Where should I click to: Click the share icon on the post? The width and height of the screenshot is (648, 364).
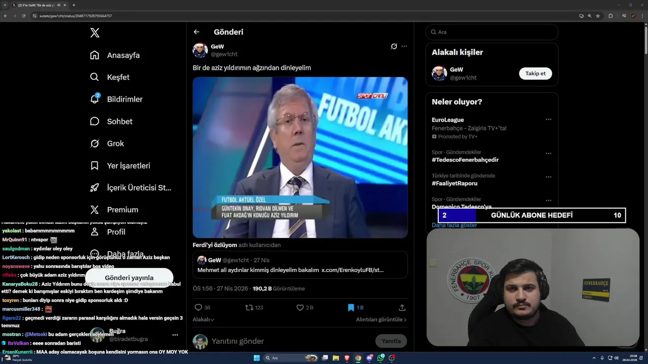point(402,307)
